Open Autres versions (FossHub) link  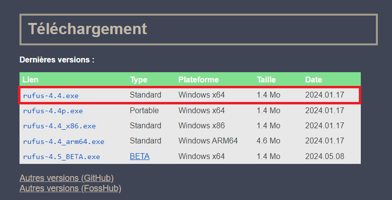[x=70, y=188]
